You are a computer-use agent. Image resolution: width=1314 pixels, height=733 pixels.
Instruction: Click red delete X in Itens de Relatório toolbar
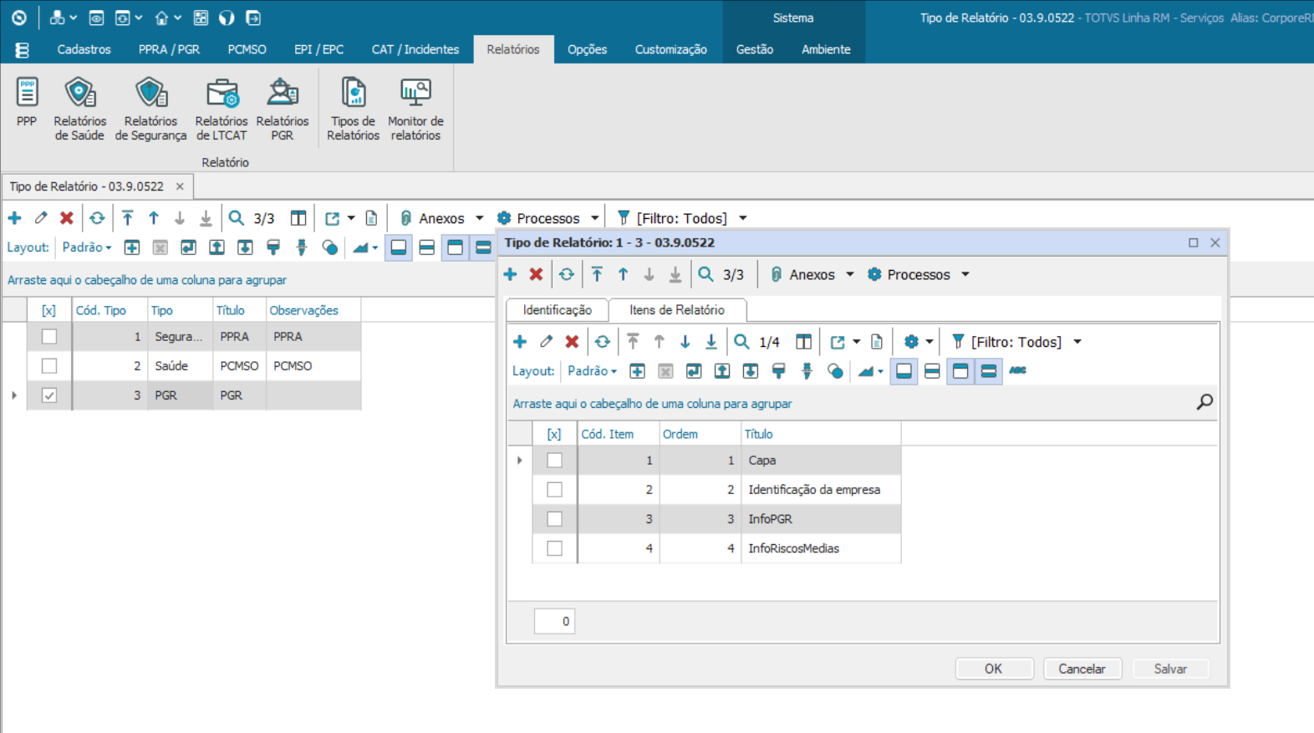point(572,342)
